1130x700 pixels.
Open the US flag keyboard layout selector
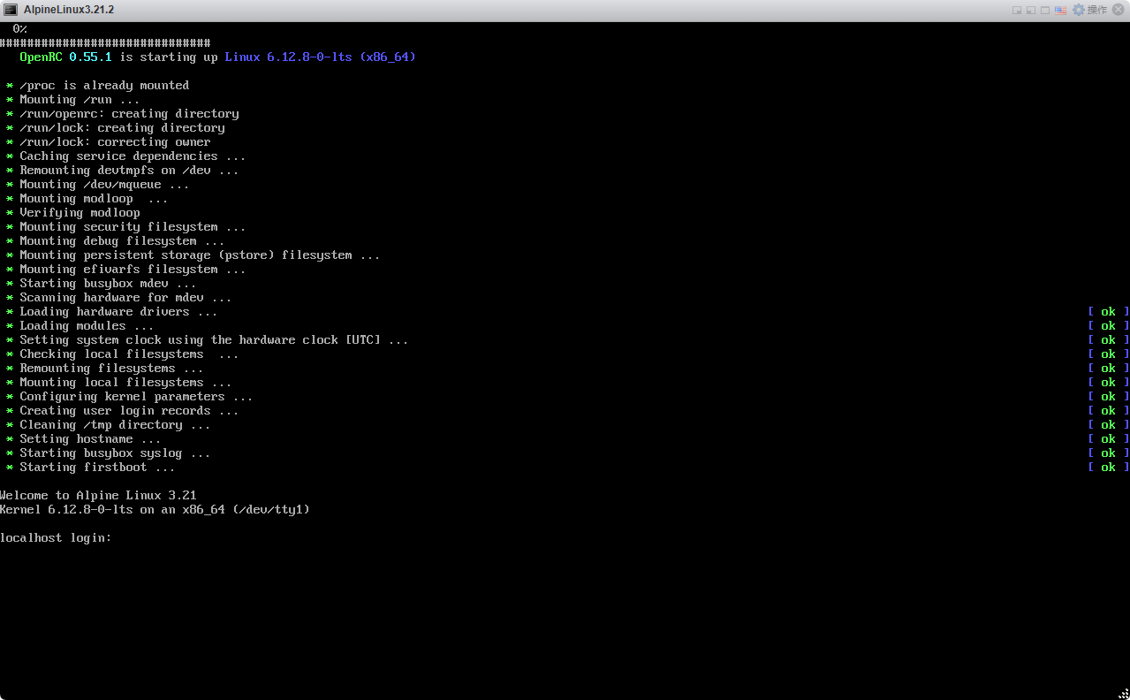pos(1060,11)
